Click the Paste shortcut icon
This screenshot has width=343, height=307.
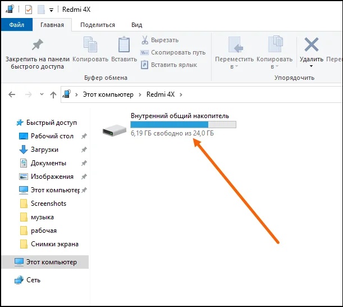tap(144, 65)
